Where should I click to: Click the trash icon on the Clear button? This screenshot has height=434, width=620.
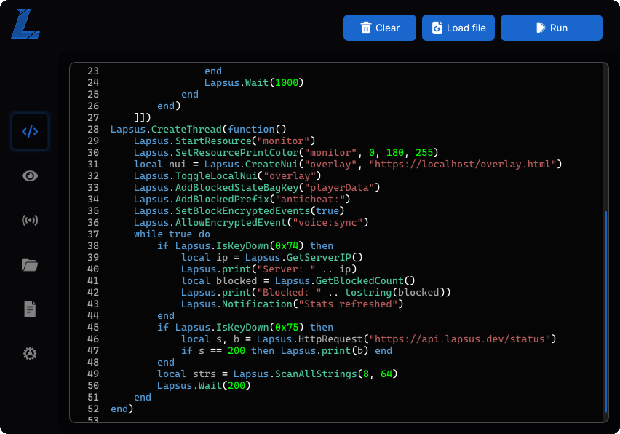point(366,28)
